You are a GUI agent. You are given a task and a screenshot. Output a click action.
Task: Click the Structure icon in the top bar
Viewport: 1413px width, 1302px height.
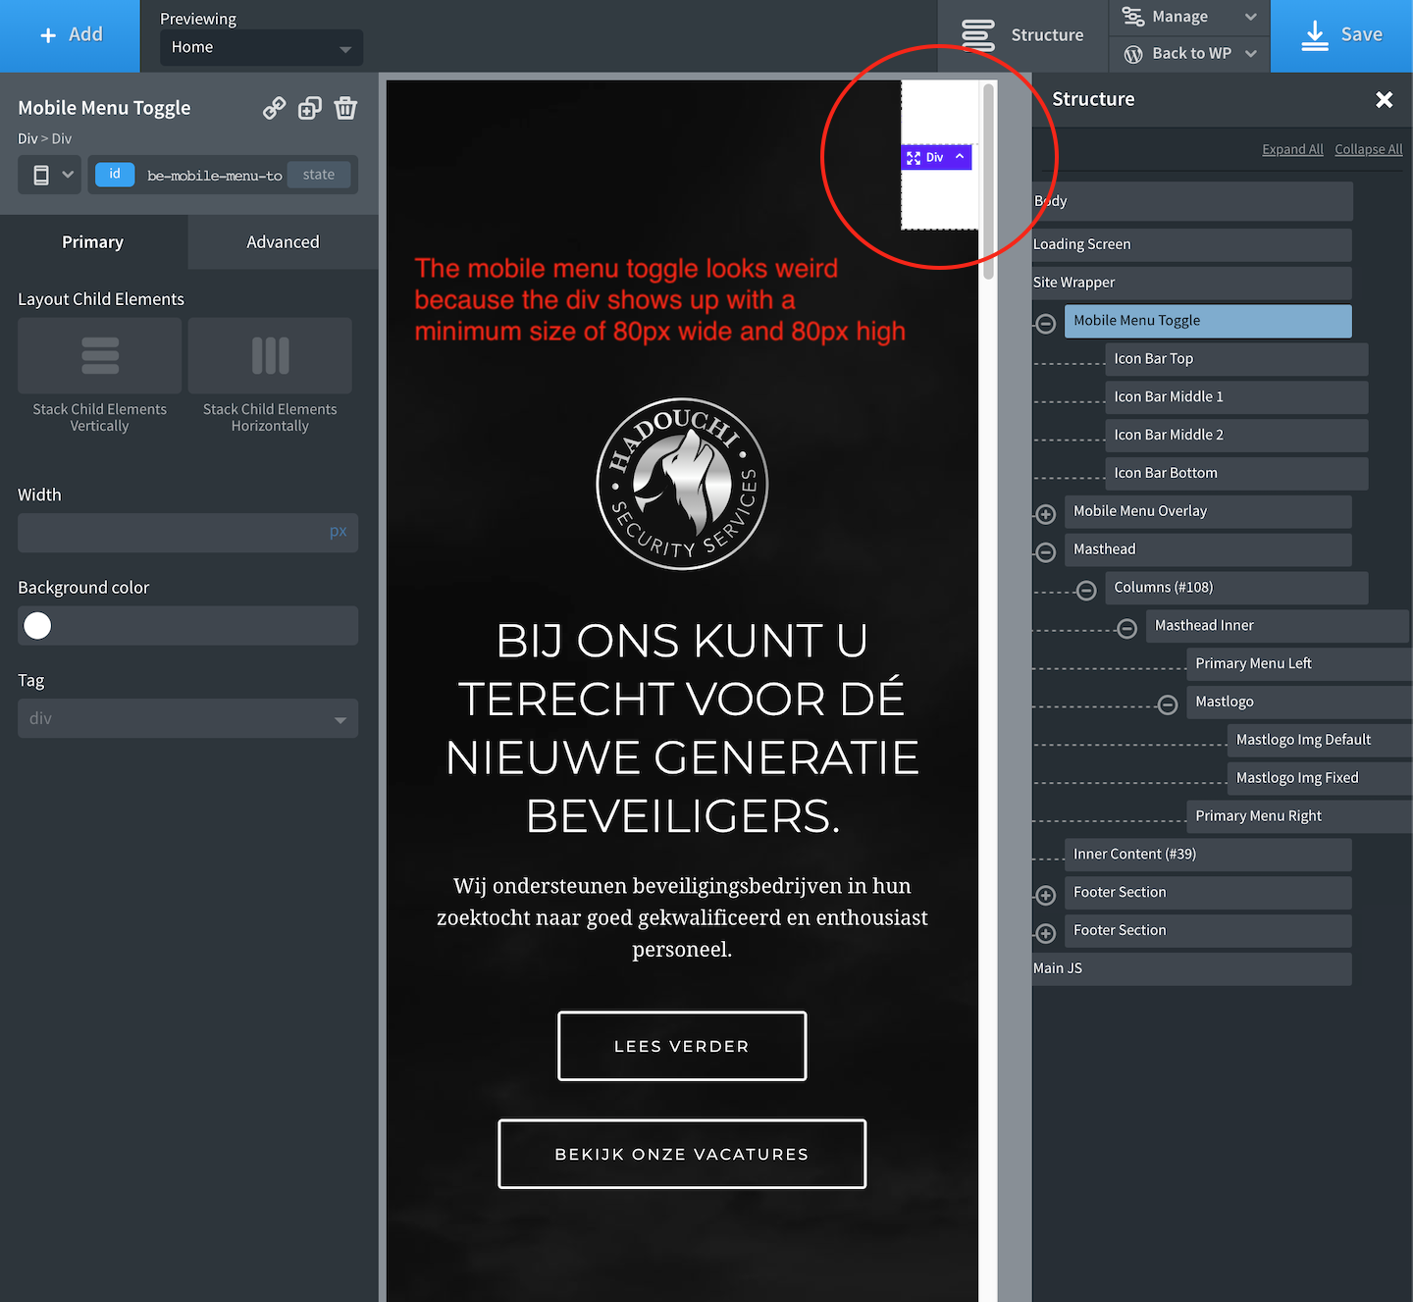tap(978, 34)
